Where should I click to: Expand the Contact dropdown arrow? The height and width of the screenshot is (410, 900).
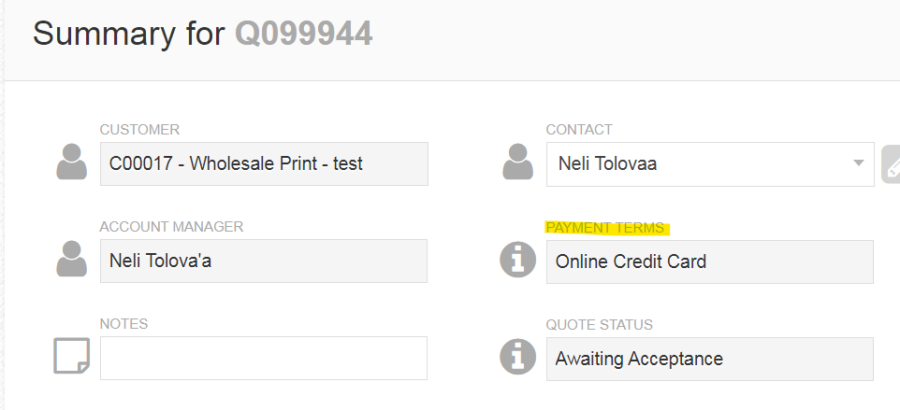[859, 163]
